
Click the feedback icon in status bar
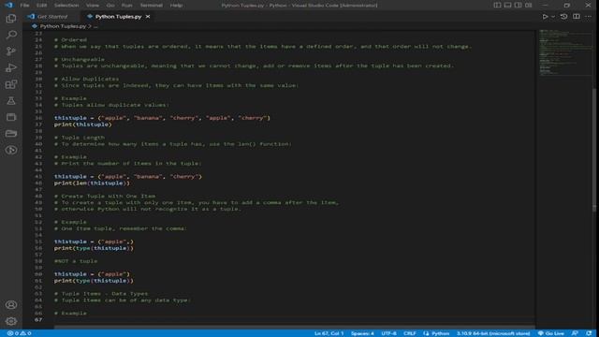pos(575,333)
